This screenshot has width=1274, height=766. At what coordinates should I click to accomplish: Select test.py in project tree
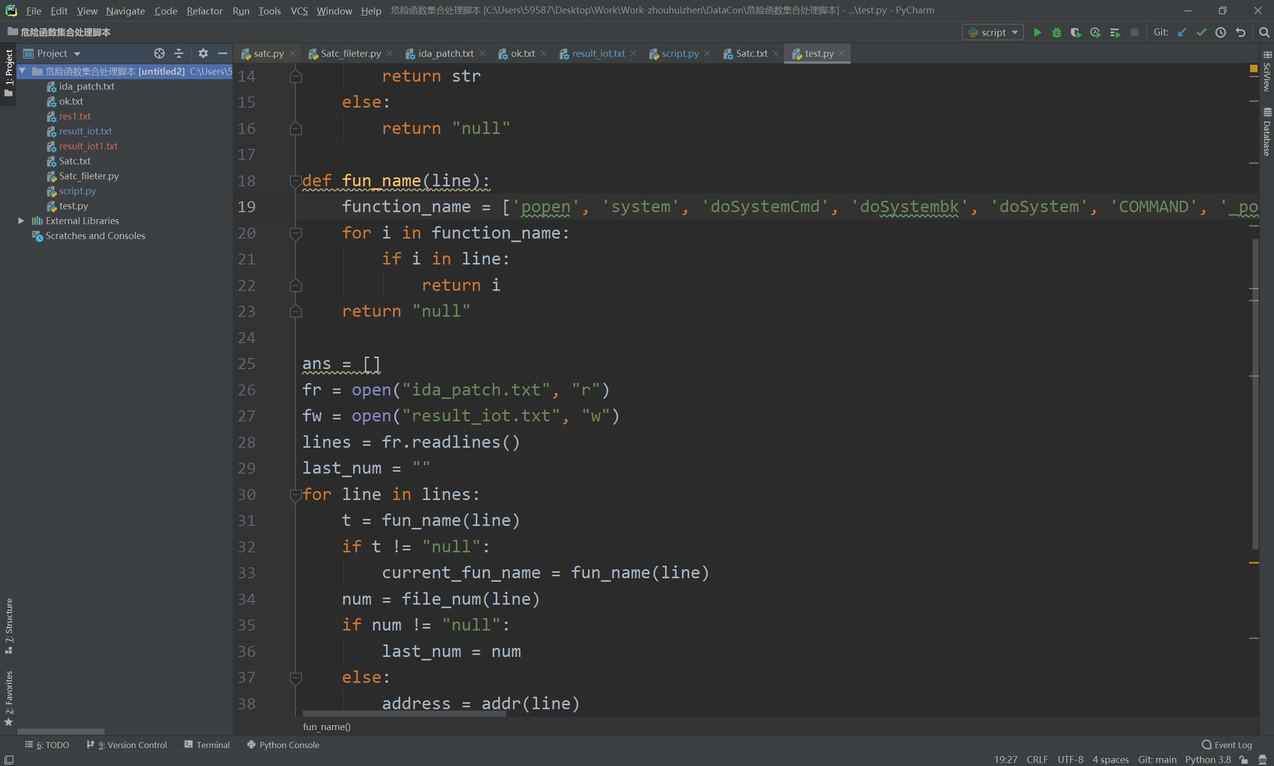coord(73,206)
